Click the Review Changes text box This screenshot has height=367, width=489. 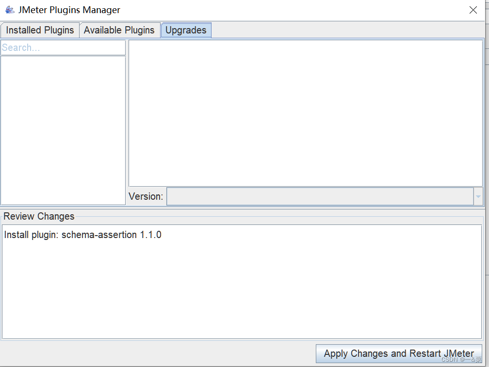[x=243, y=281]
